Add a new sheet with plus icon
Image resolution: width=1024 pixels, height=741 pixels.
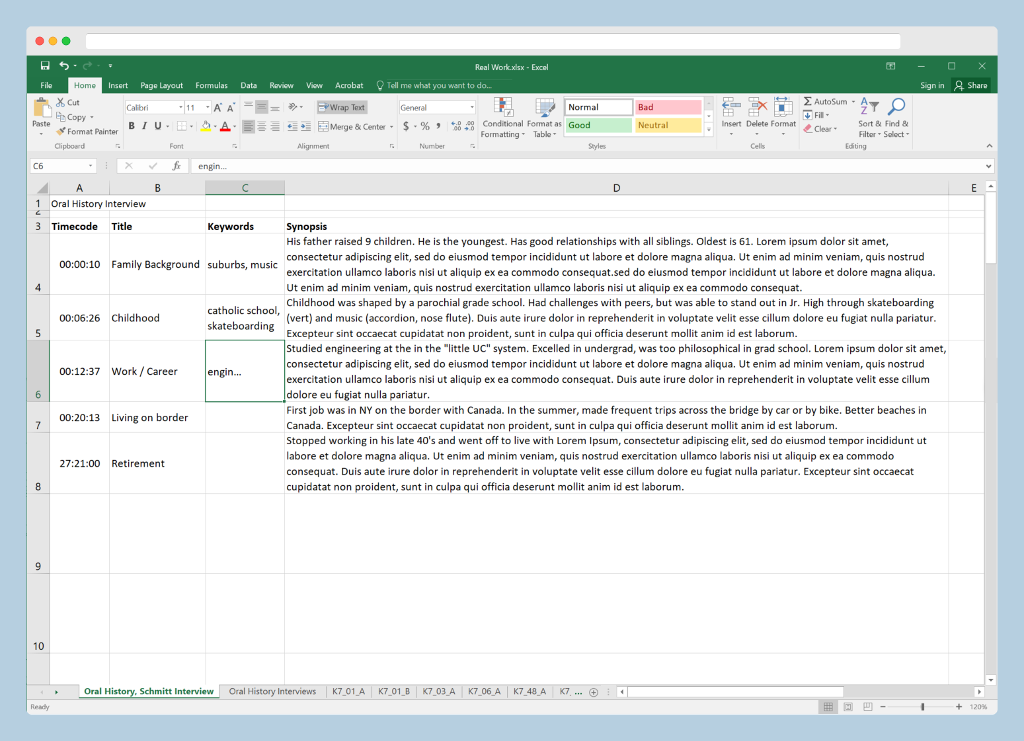coord(594,692)
